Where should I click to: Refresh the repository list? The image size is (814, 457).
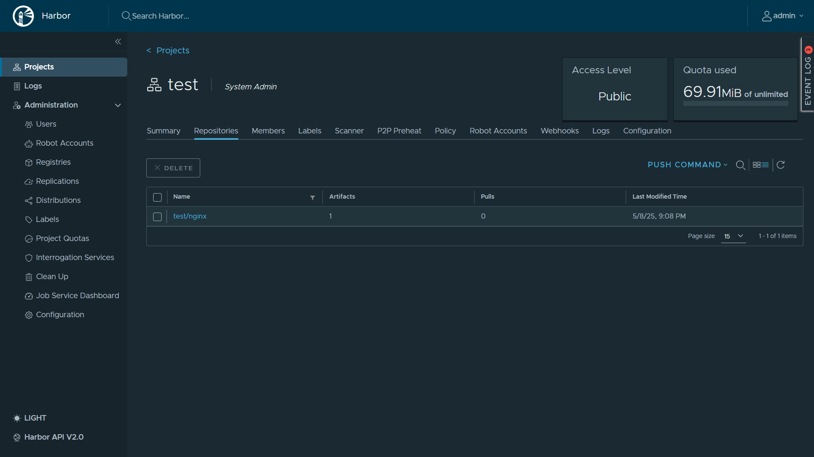(x=781, y=165)
